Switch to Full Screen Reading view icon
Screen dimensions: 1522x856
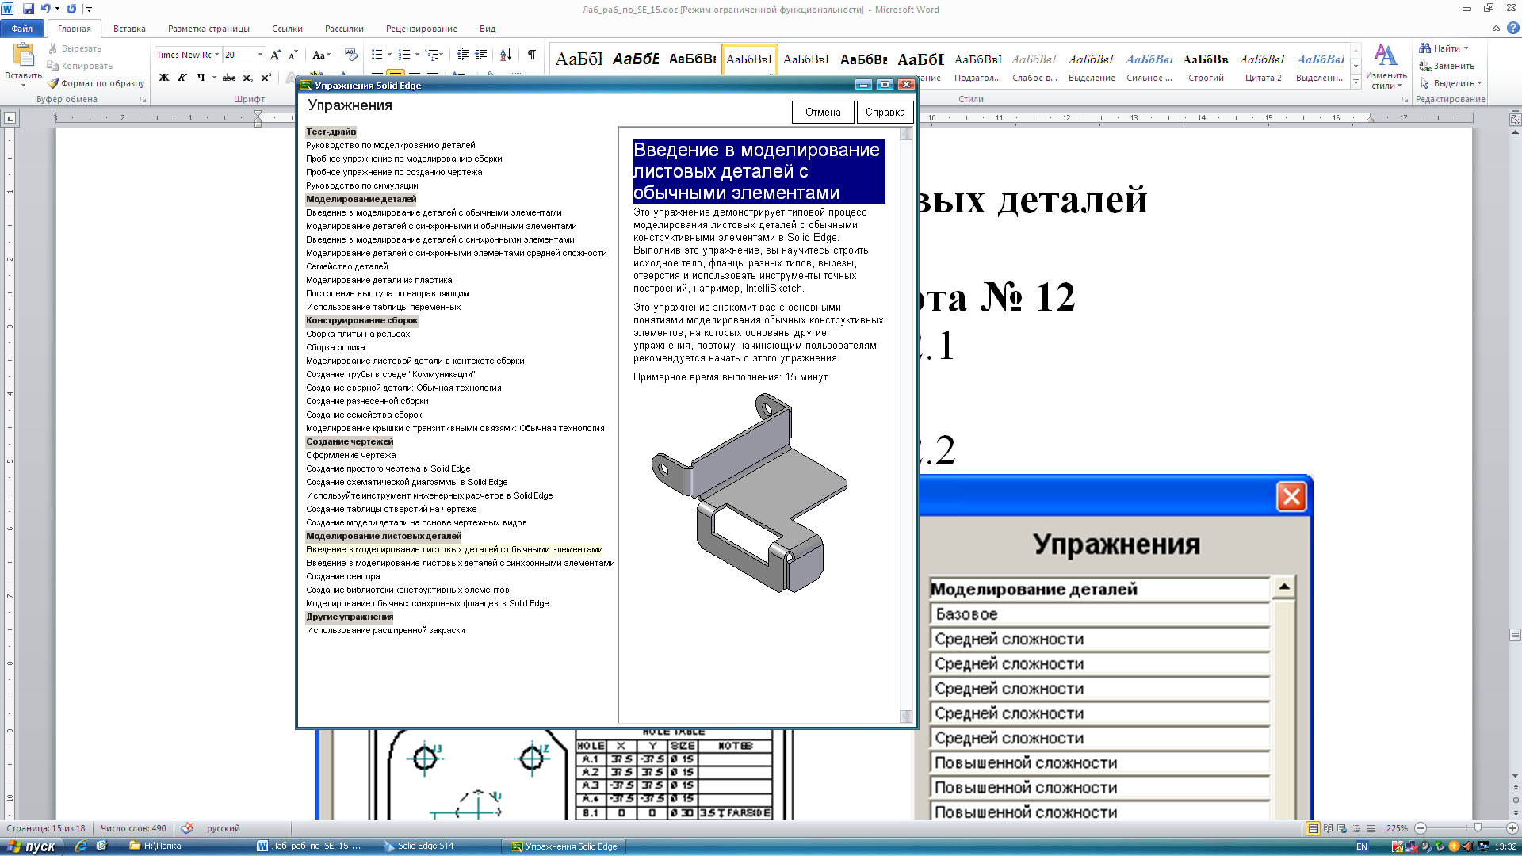(1328, 828)
